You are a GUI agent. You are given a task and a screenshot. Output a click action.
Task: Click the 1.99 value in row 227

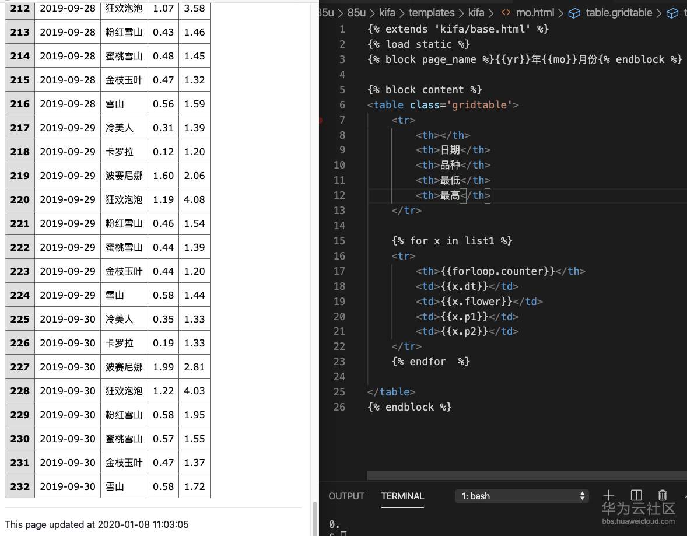pyautogui.click(x=163, y=367)
